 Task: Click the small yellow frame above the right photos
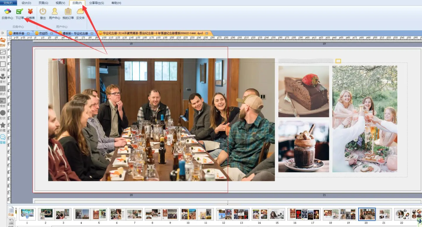click(338, 61)
